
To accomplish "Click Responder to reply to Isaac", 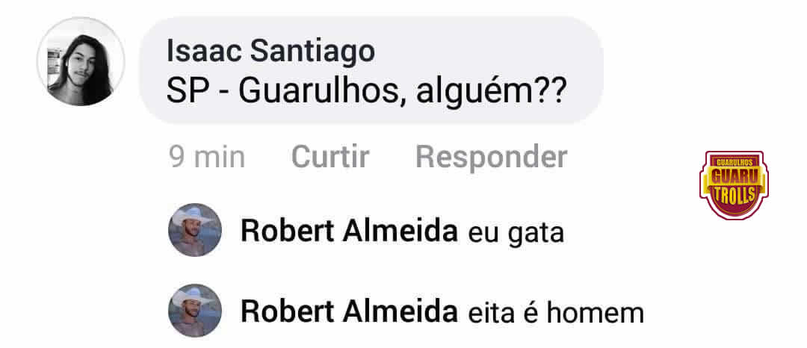I will coord(492,157).
